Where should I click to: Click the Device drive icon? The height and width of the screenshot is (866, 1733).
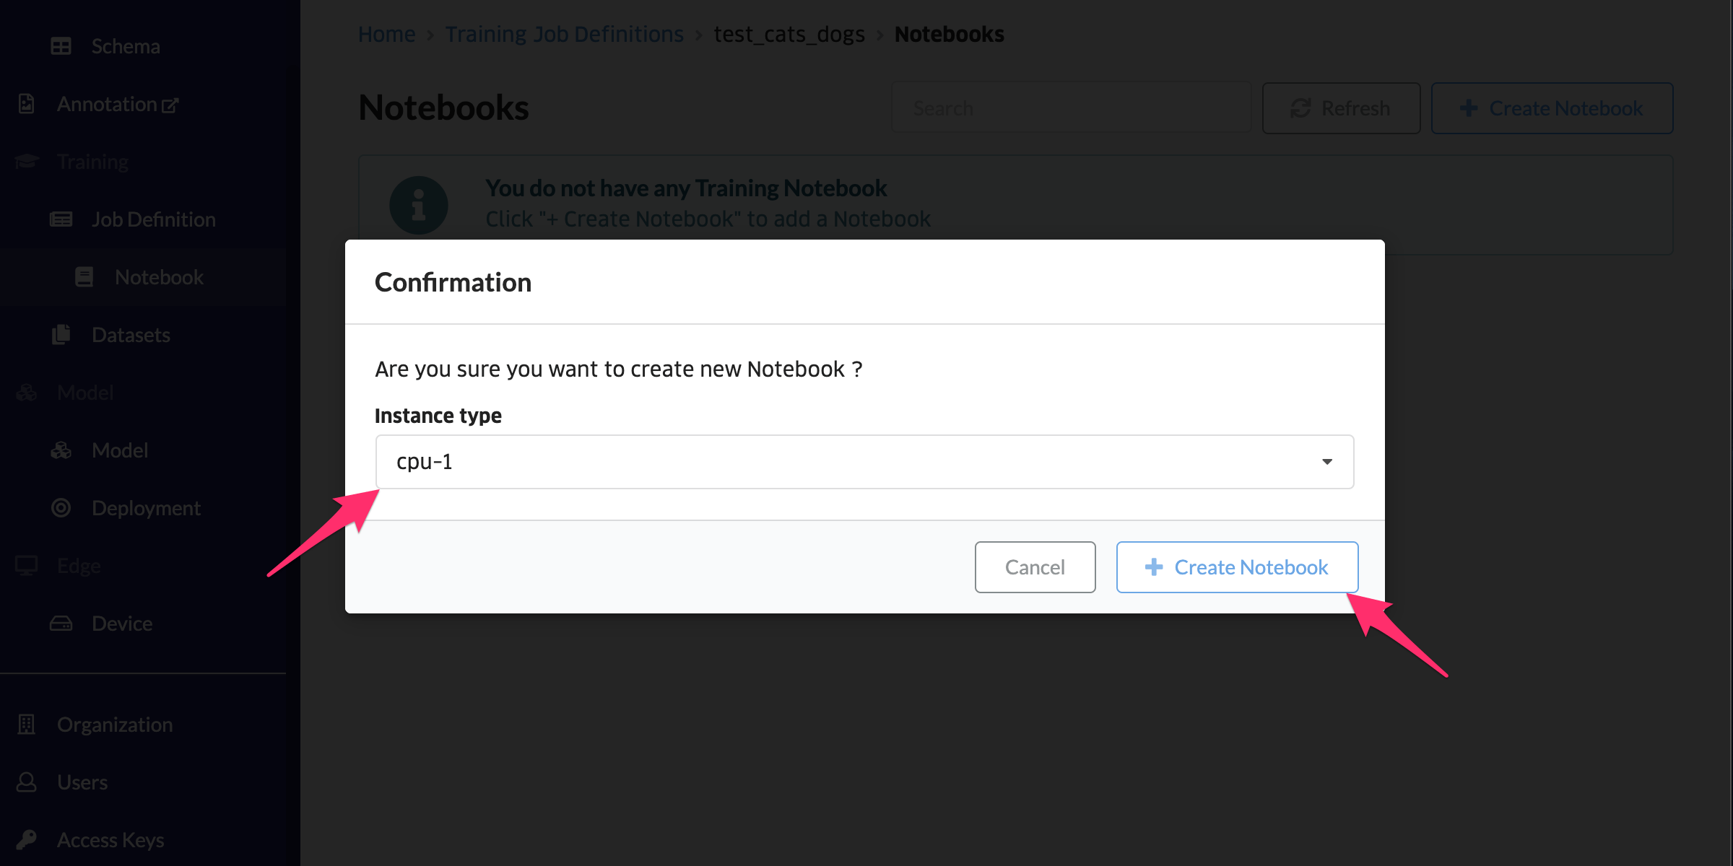(61, 624)
